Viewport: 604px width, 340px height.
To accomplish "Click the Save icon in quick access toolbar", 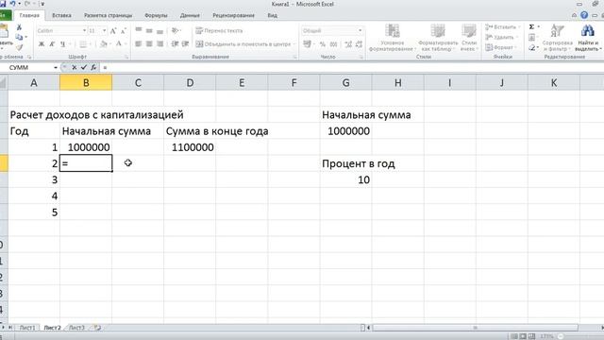I will click(2, 4).
